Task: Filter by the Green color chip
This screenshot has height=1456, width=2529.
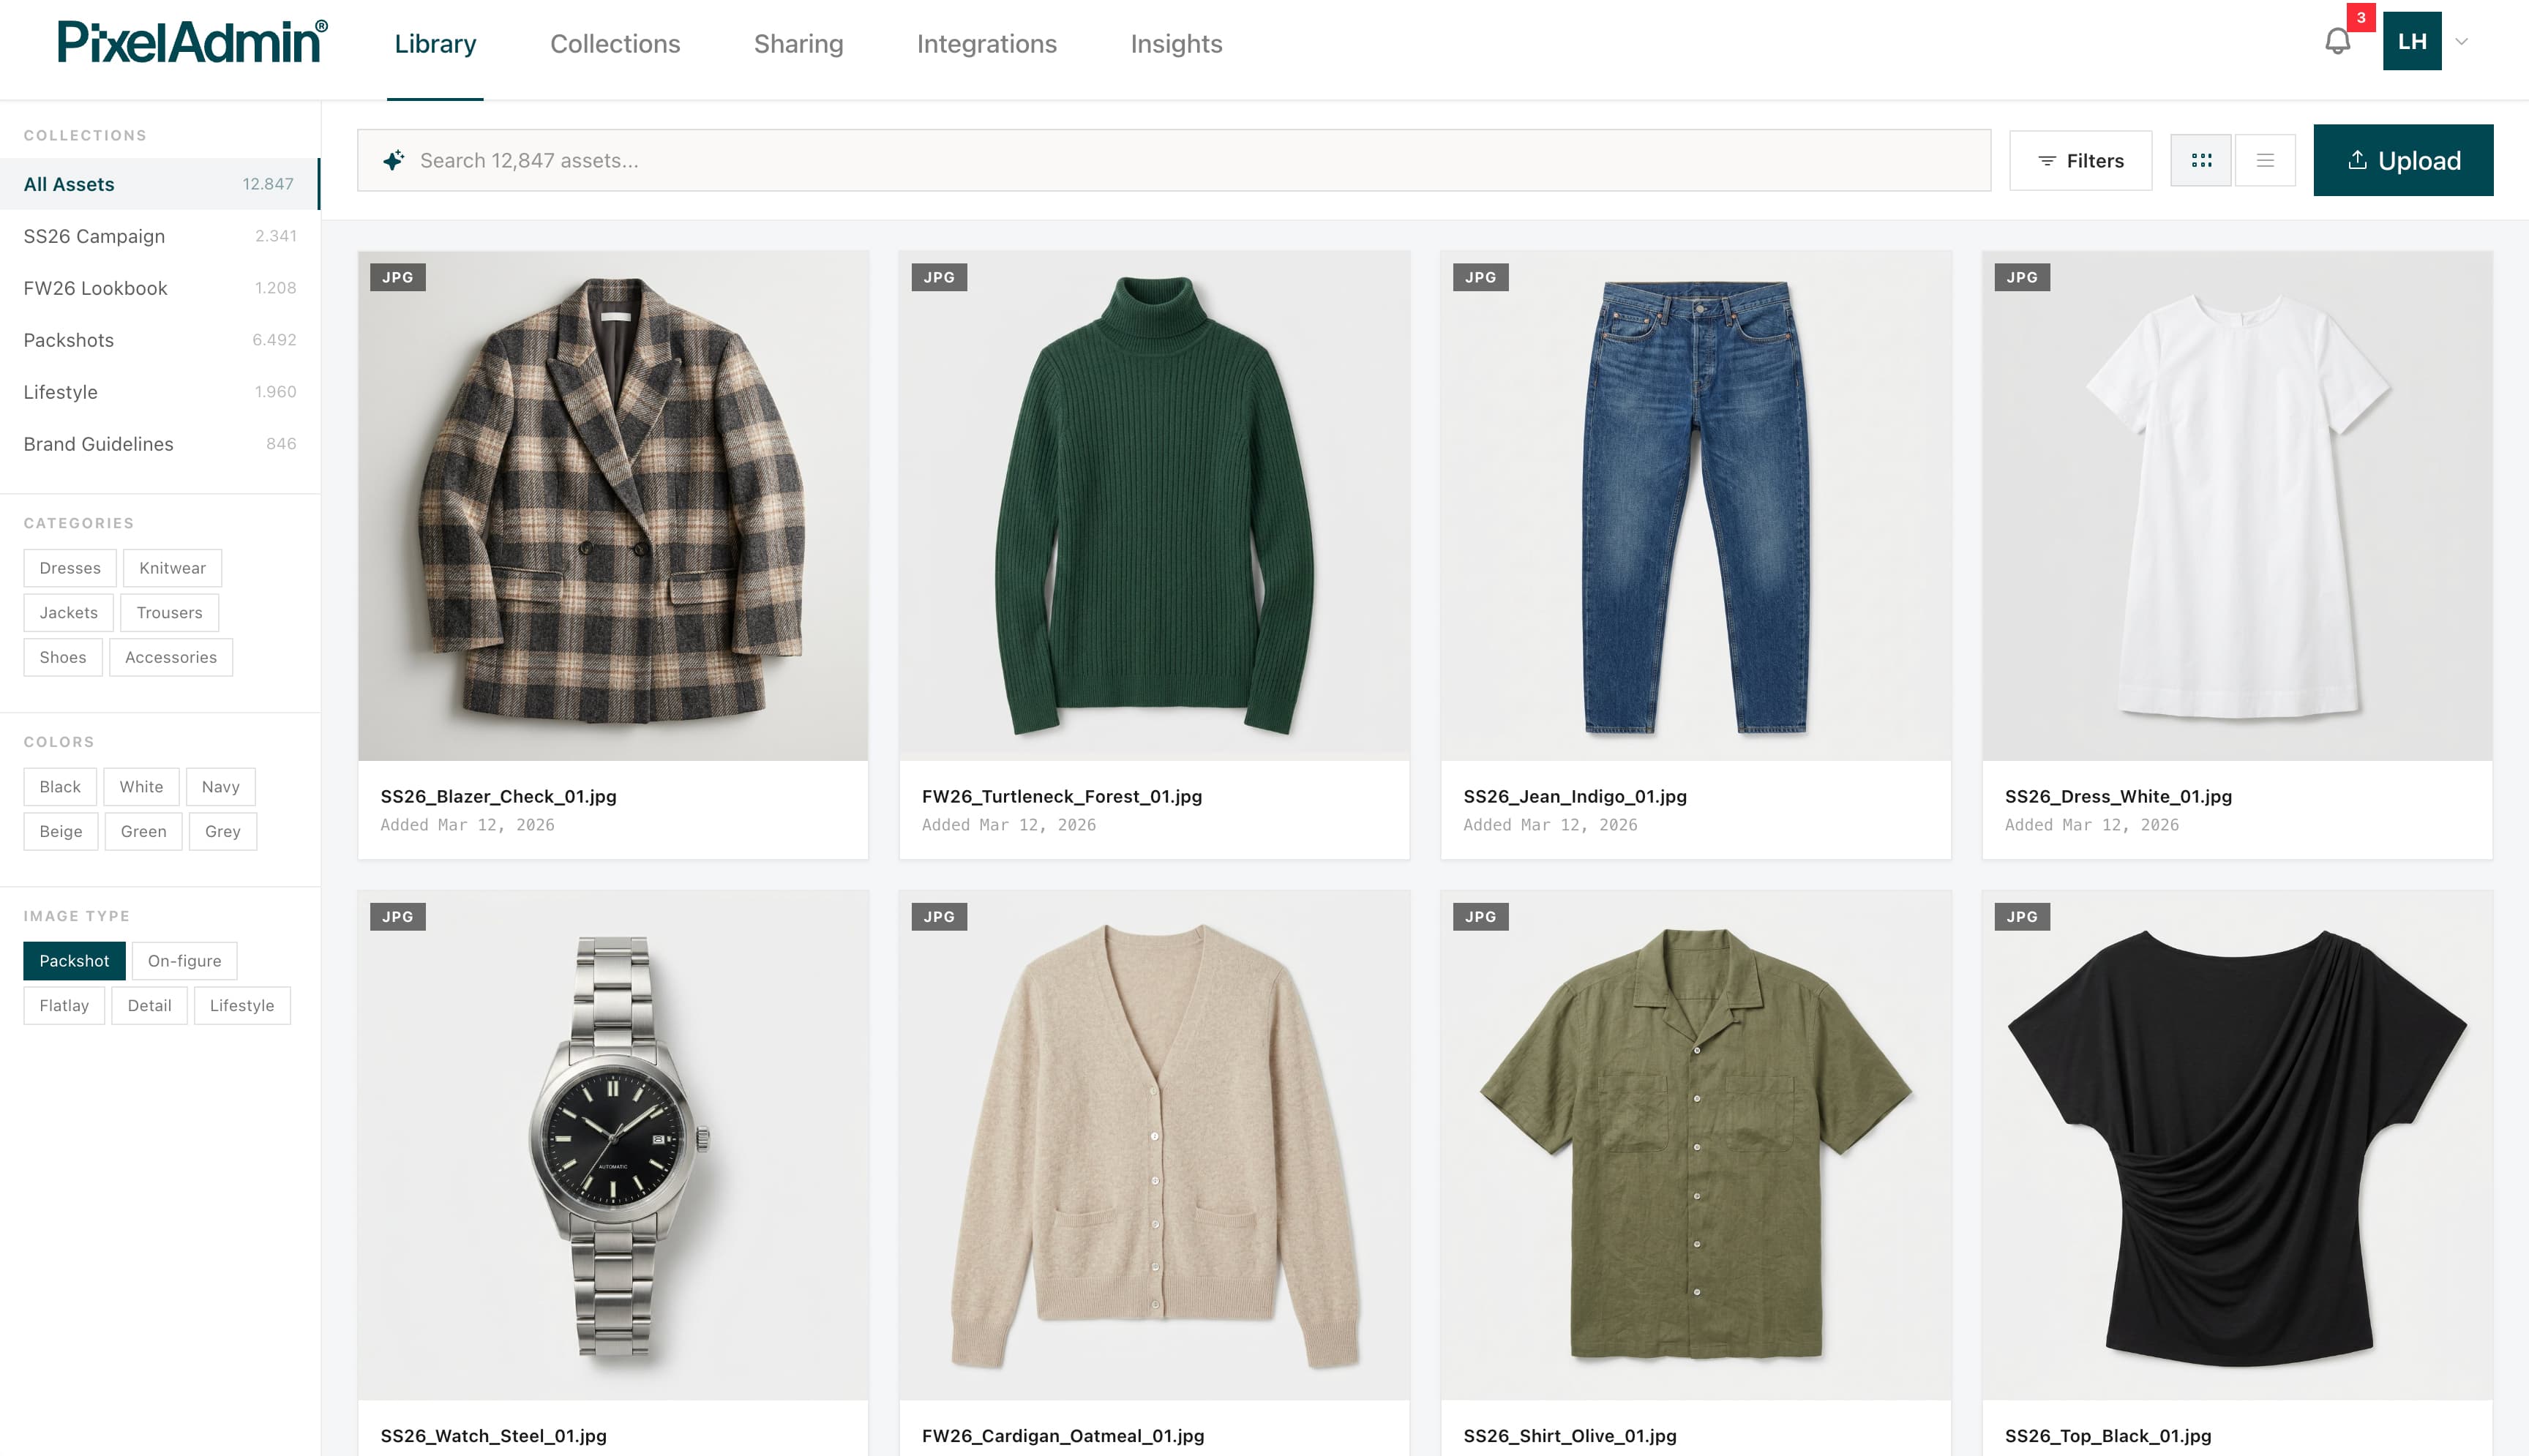Action: click(143, 831)
